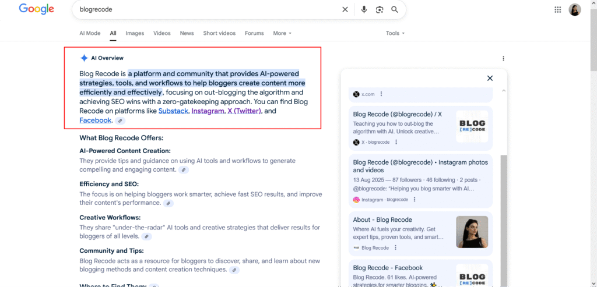Image resolution: width=597 pixels, height=287 pixels.
Task: Open the Substack link
Action: point(174,111)
